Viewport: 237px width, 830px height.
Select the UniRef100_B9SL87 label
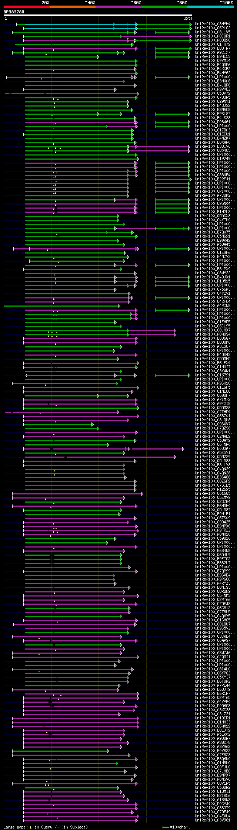tap(213, 114)
